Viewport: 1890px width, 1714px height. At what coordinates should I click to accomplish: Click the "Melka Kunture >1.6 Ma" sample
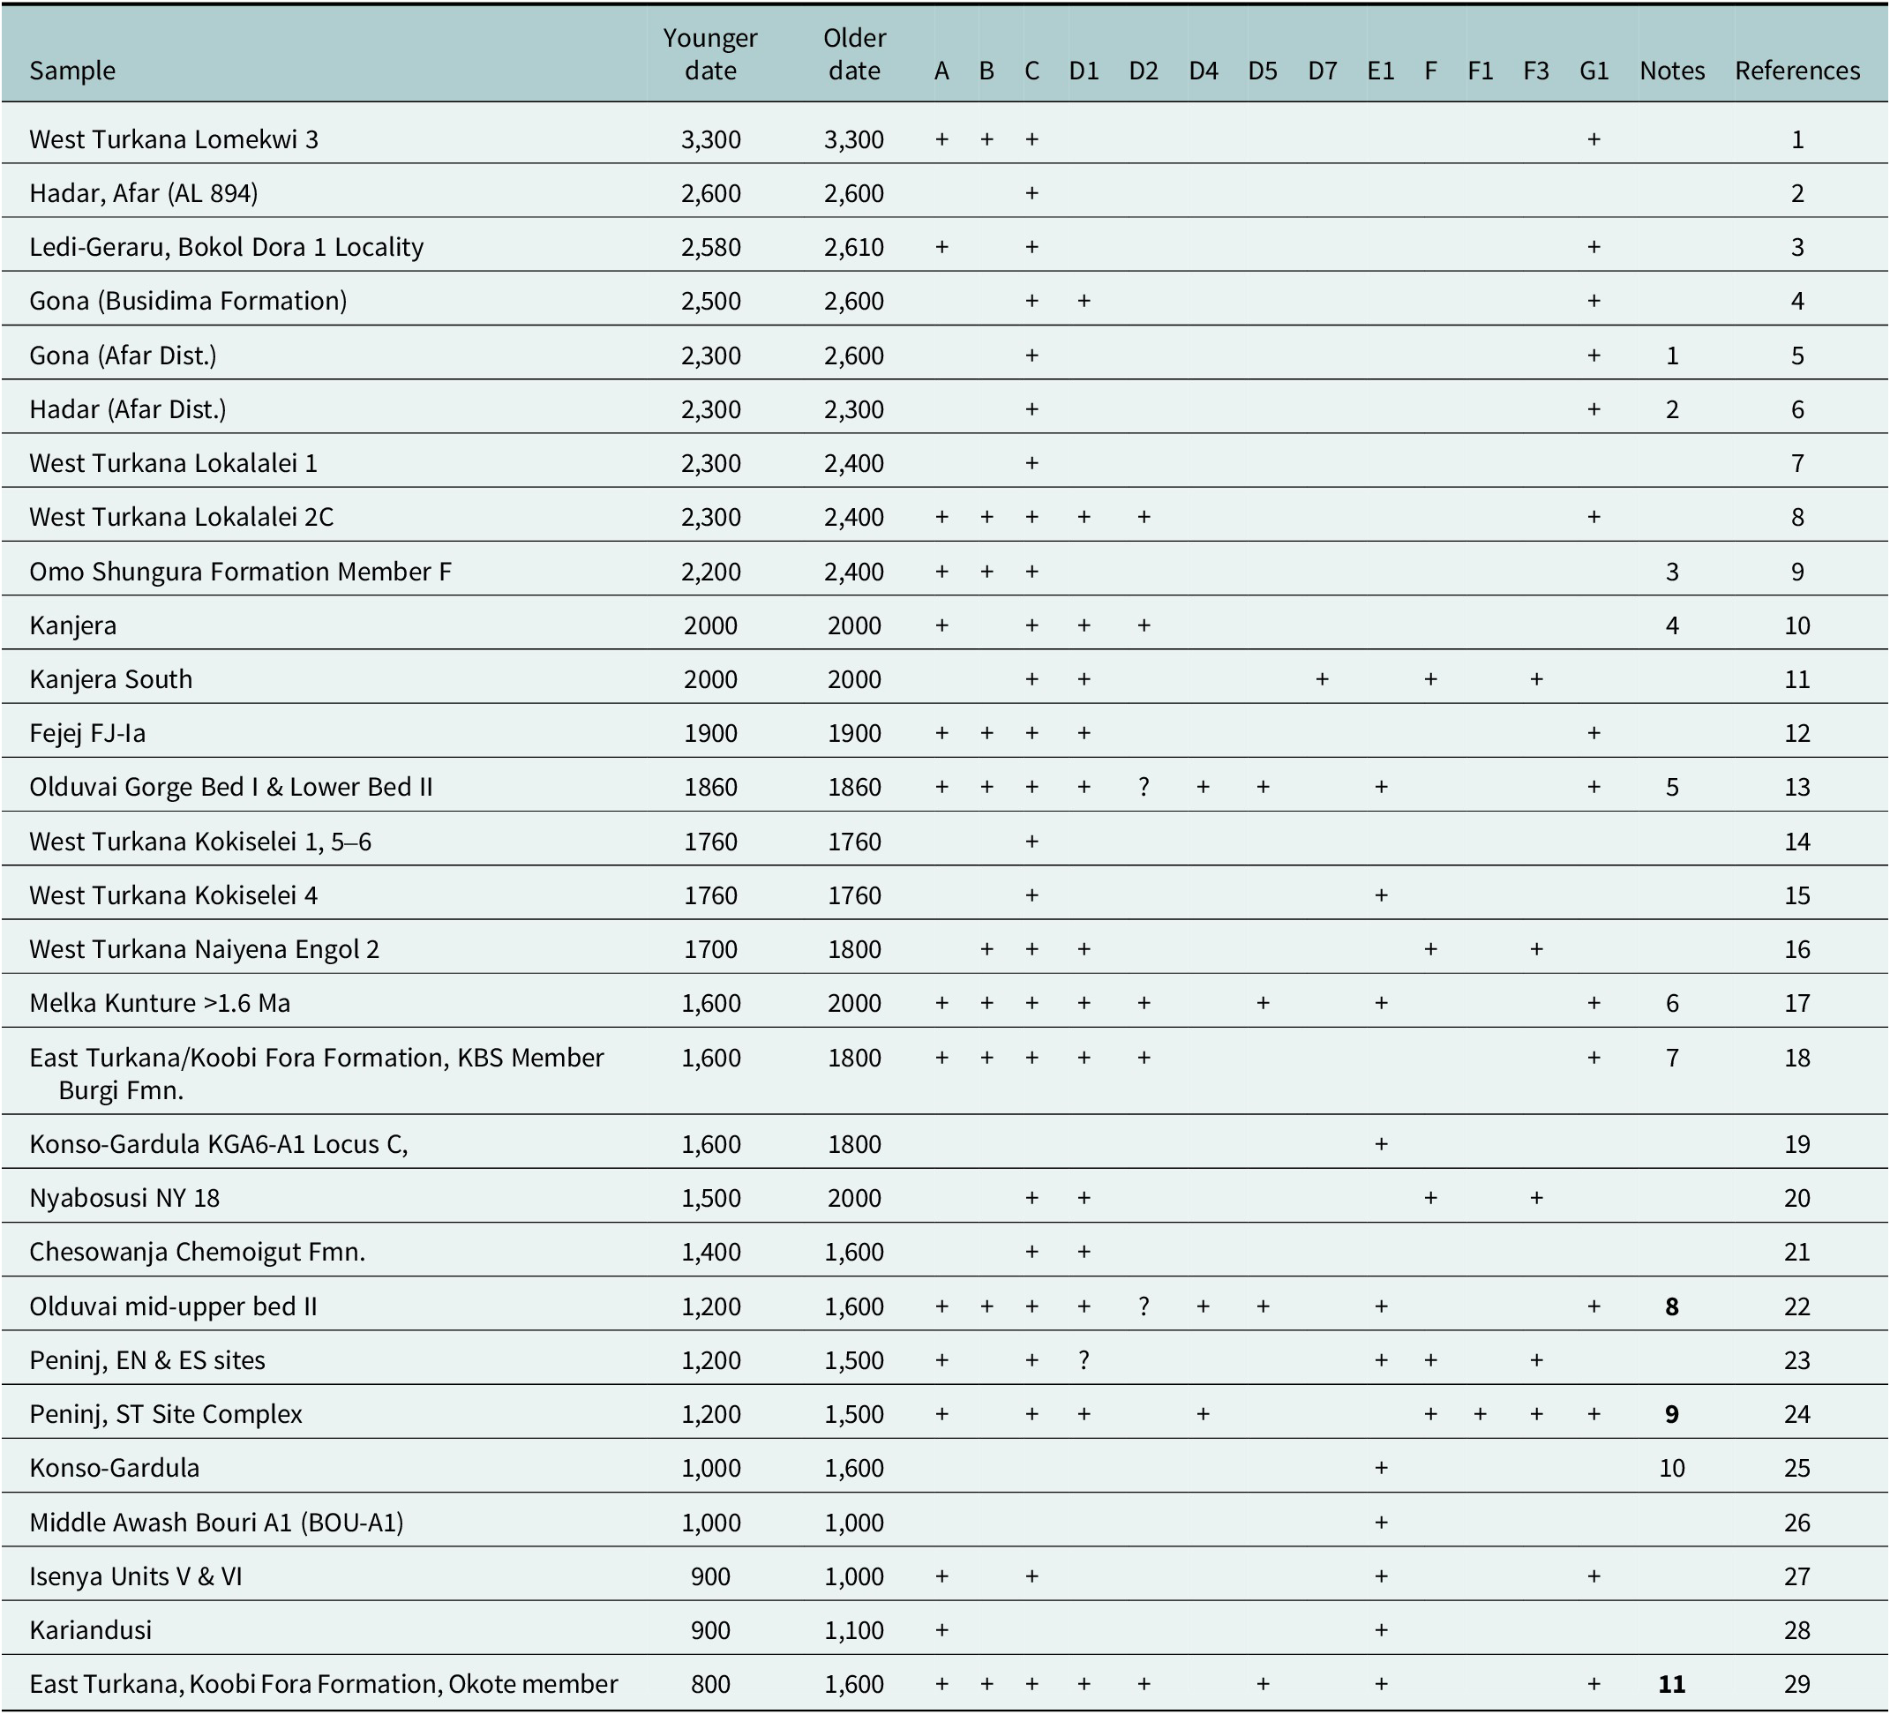coord(160,1004)
